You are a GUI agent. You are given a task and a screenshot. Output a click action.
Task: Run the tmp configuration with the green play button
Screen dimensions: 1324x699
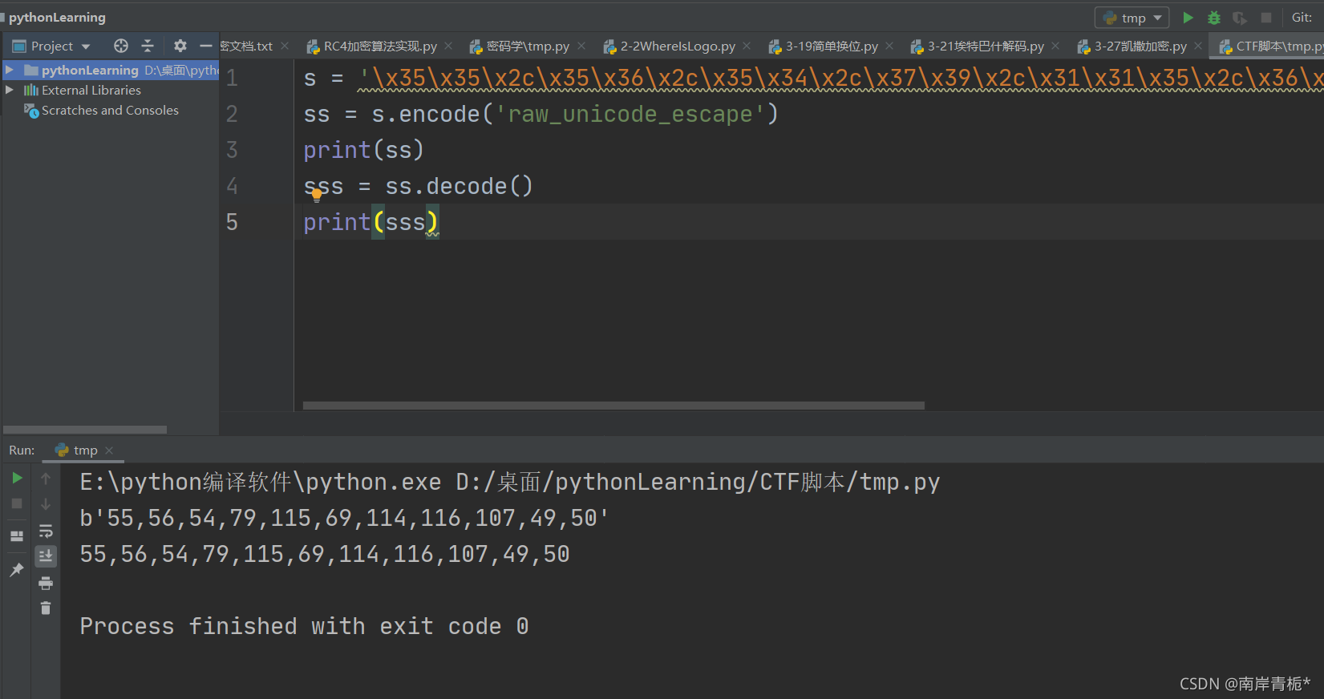point(1188,18)
